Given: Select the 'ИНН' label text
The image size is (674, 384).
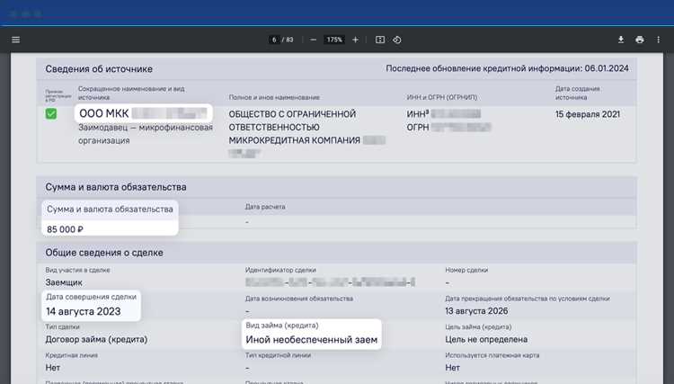Looking at the screenshot, I should [418, 114].
